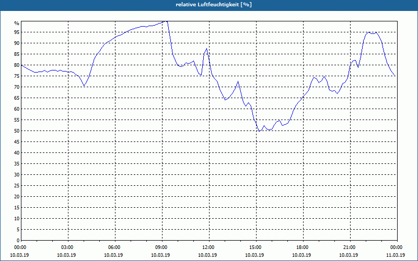Viewport: 418px width, 261px height.
Task: Click the 80 y-axis label
Action: click(x=17, y=65)
